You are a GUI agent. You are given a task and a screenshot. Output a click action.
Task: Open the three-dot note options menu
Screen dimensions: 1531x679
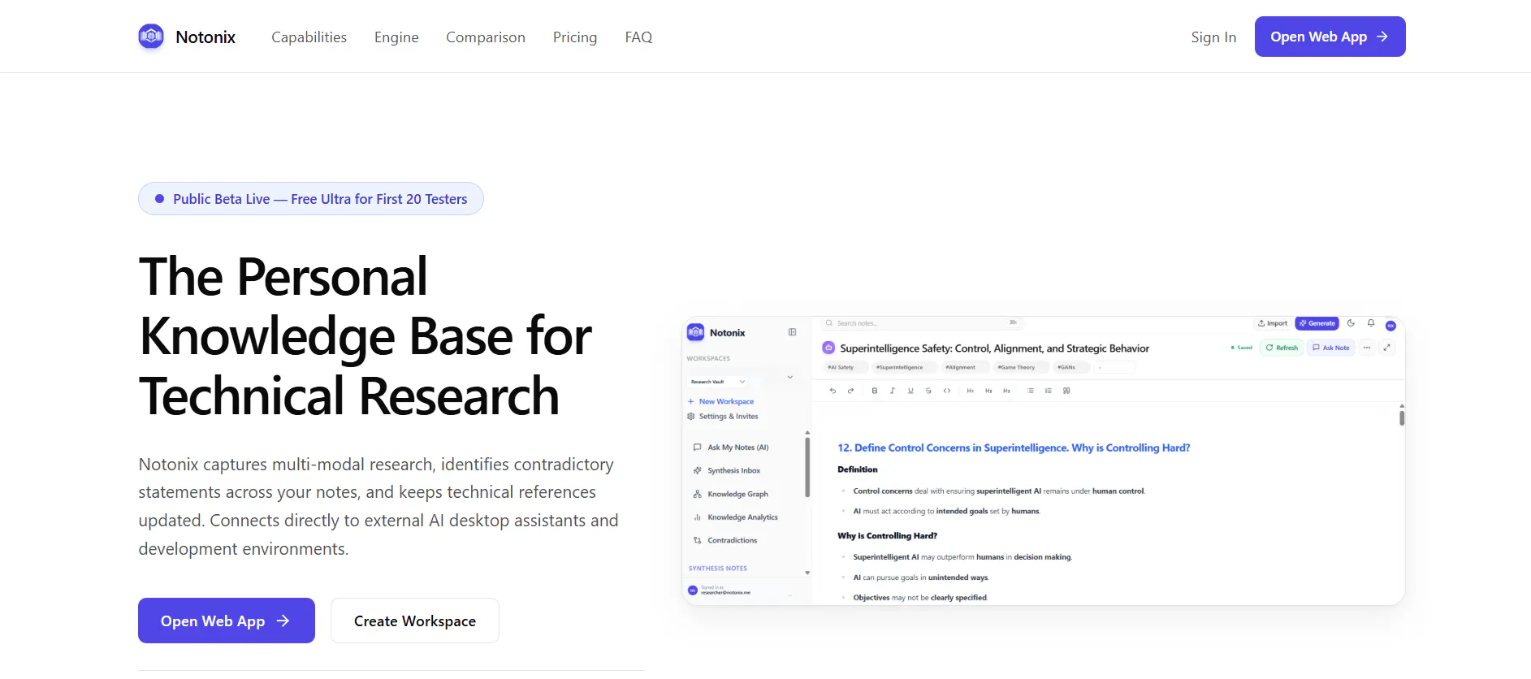coord(1367,348)
